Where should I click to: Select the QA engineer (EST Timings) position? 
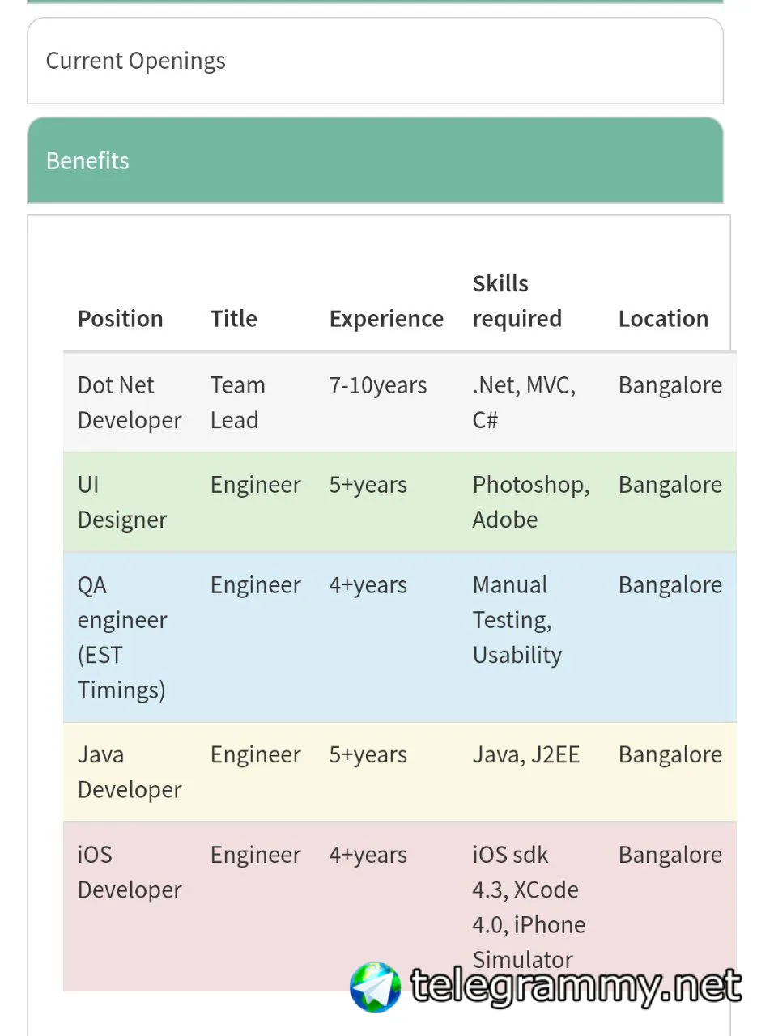click(121, 637)
